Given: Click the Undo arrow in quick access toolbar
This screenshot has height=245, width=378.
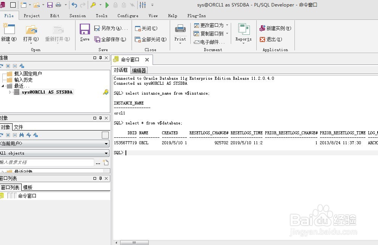Looking at the screenshot, I should (x=74, y=5).
